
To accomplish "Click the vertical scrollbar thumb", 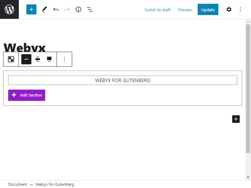I will (x=248, y=89).
